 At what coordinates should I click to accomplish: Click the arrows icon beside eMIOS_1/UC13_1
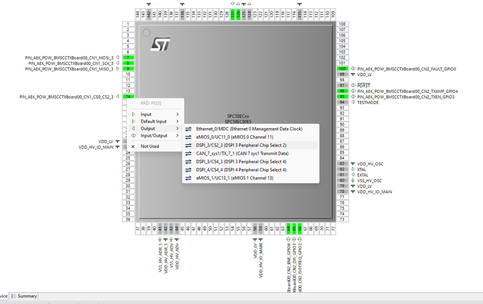coord(189,178)
